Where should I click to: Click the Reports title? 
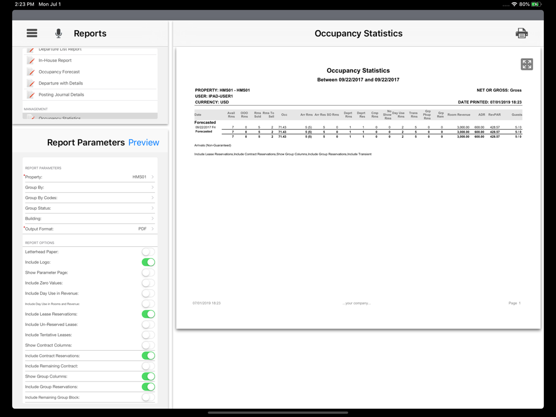point(90,33)
